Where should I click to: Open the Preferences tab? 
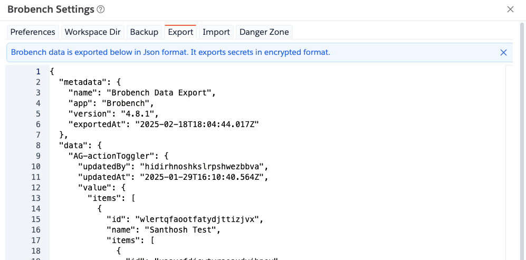(33, 32)
